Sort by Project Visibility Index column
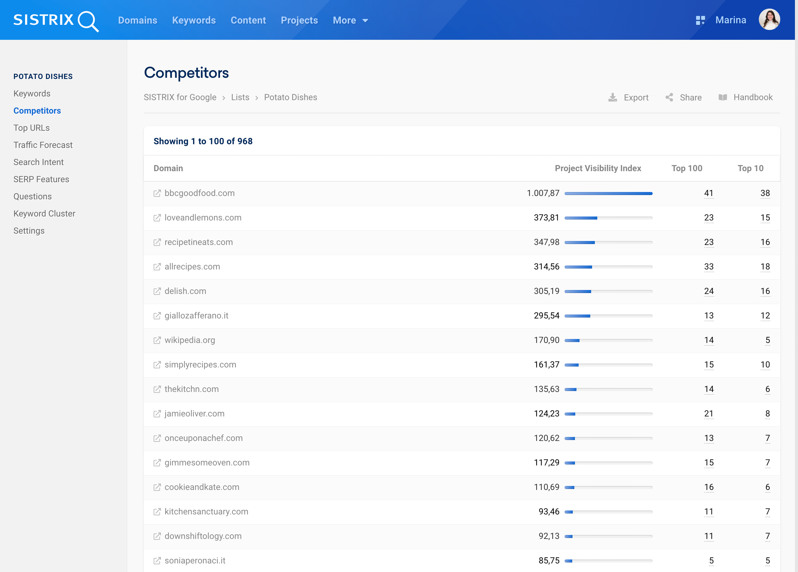Screen dimensions: 798x572 coord(598,168)
